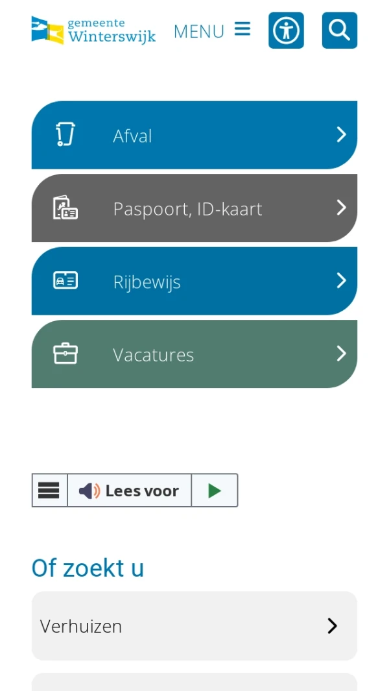Click the accessibility icon in the header

286,30
